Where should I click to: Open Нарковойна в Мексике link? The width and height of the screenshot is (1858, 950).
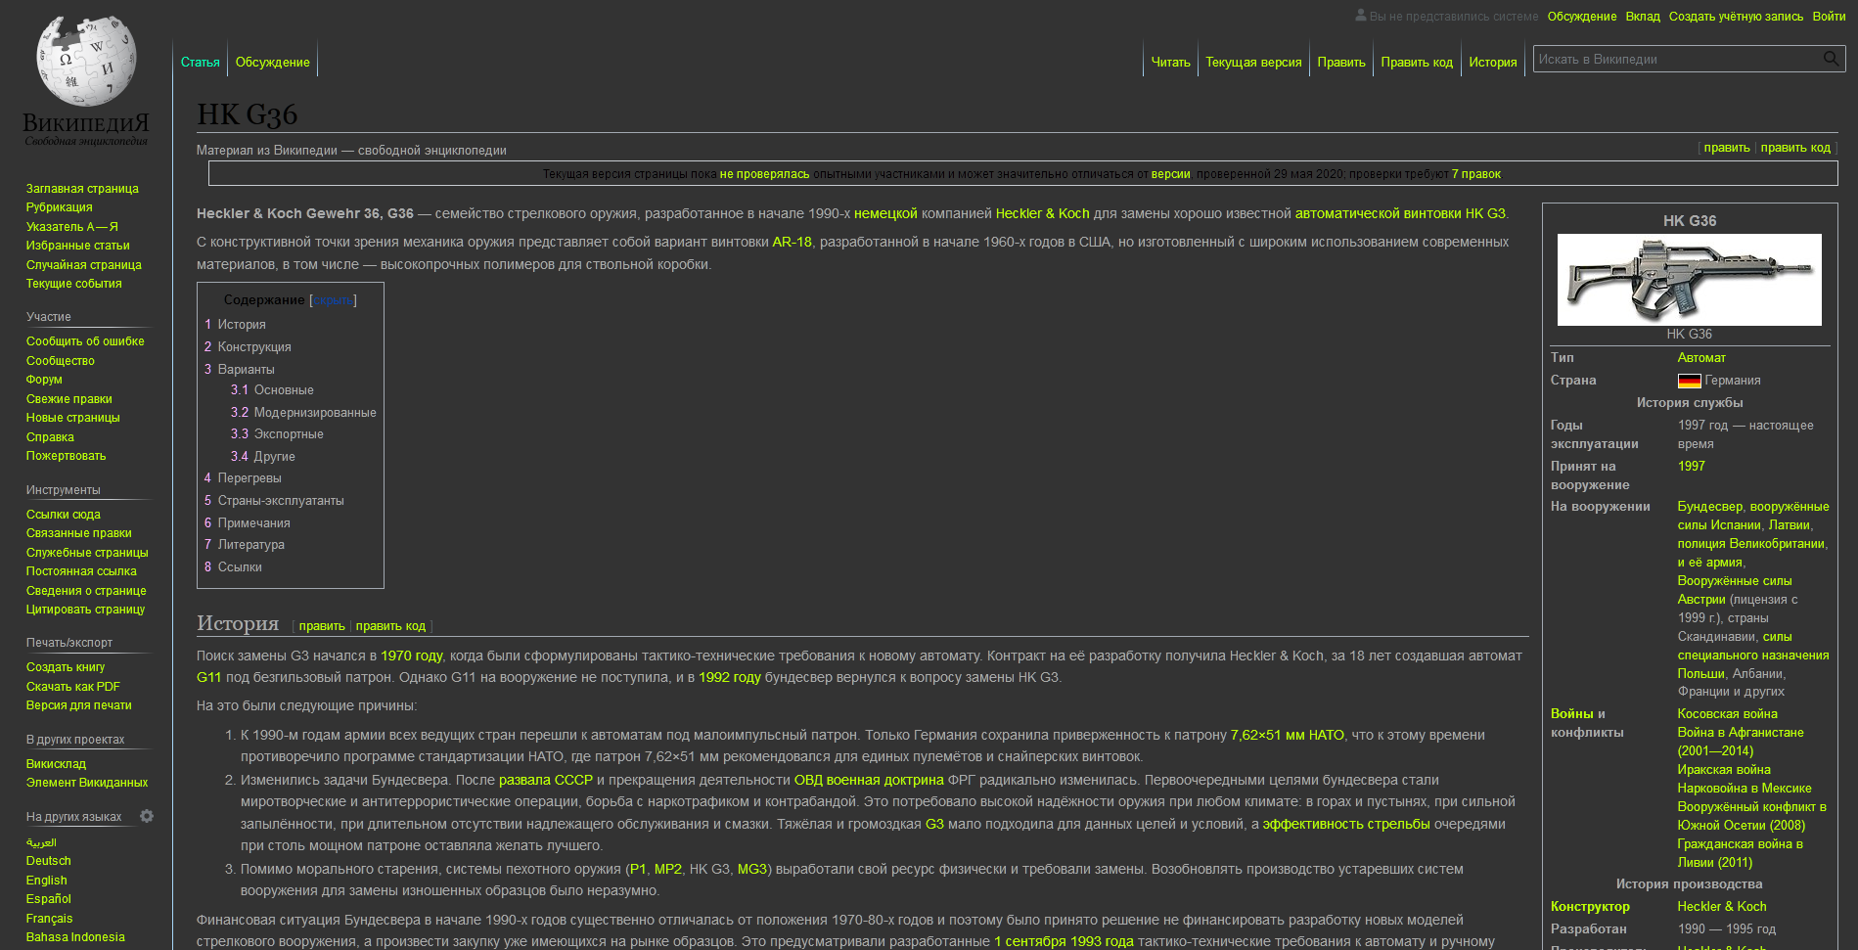pyautogui.click(x=1745, y=789)
